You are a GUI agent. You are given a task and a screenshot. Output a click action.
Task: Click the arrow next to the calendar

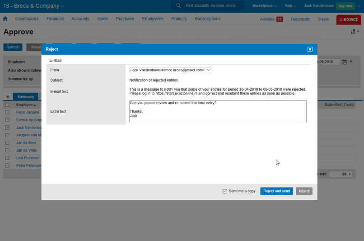point(351,61)
